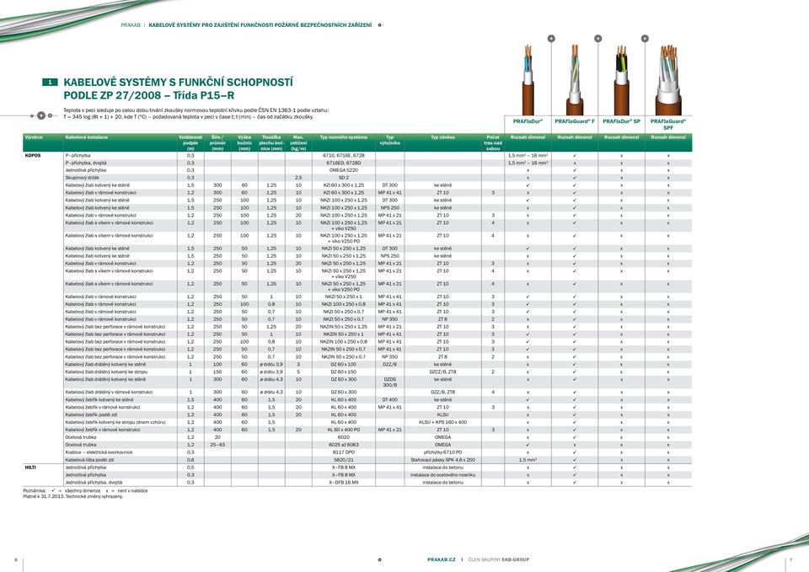Click the formula line 'T = 345 log (8t + 1) + 20'
Viewport: 809px width, 572px height.
(188, 117)
